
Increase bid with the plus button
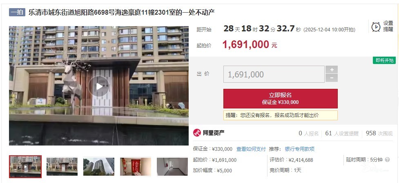coord(331,70)
